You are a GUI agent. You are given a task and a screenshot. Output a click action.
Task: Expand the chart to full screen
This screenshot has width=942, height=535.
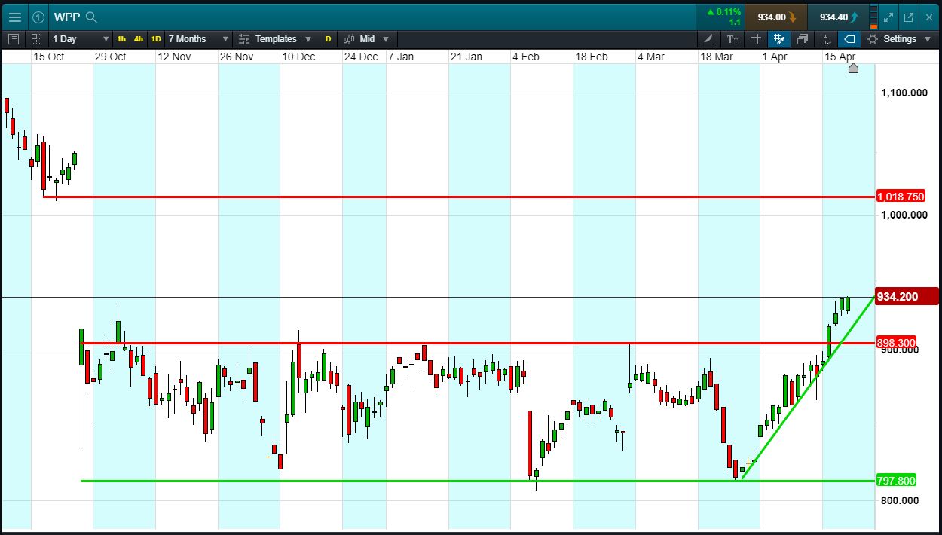888,17
